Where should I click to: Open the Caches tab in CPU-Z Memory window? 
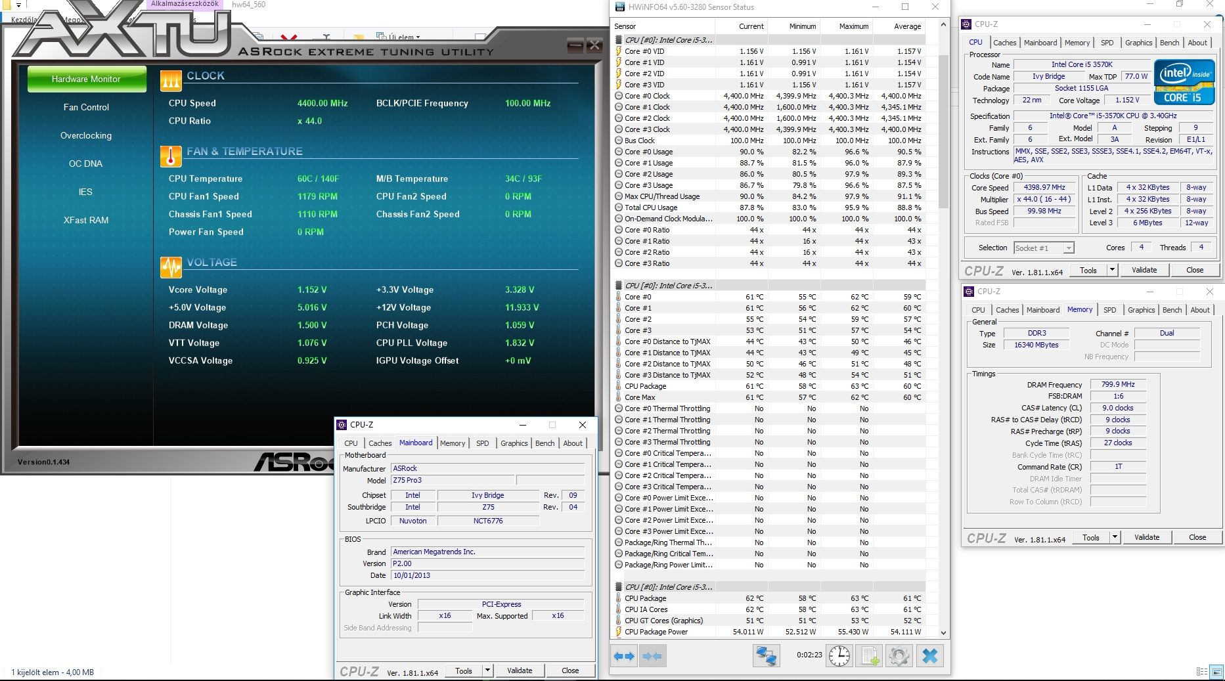pyautogui.click(x=1007, y=310)
